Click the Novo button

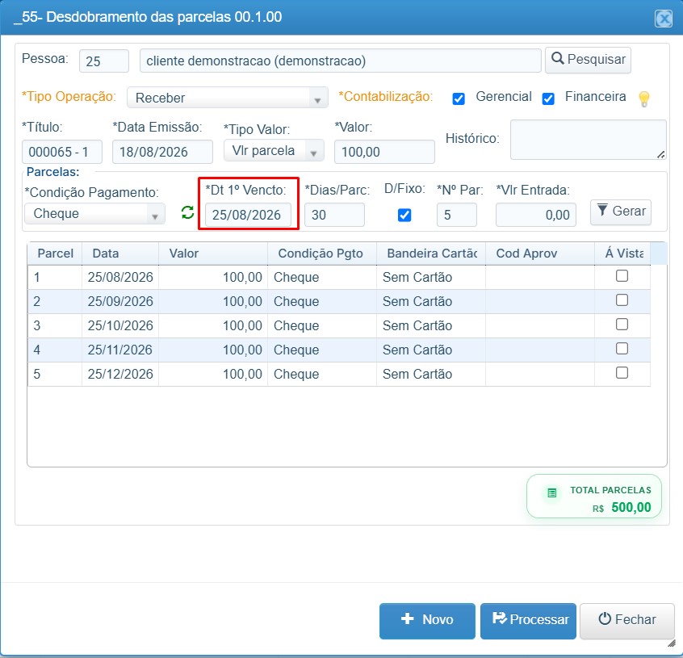tap(427, 621)
